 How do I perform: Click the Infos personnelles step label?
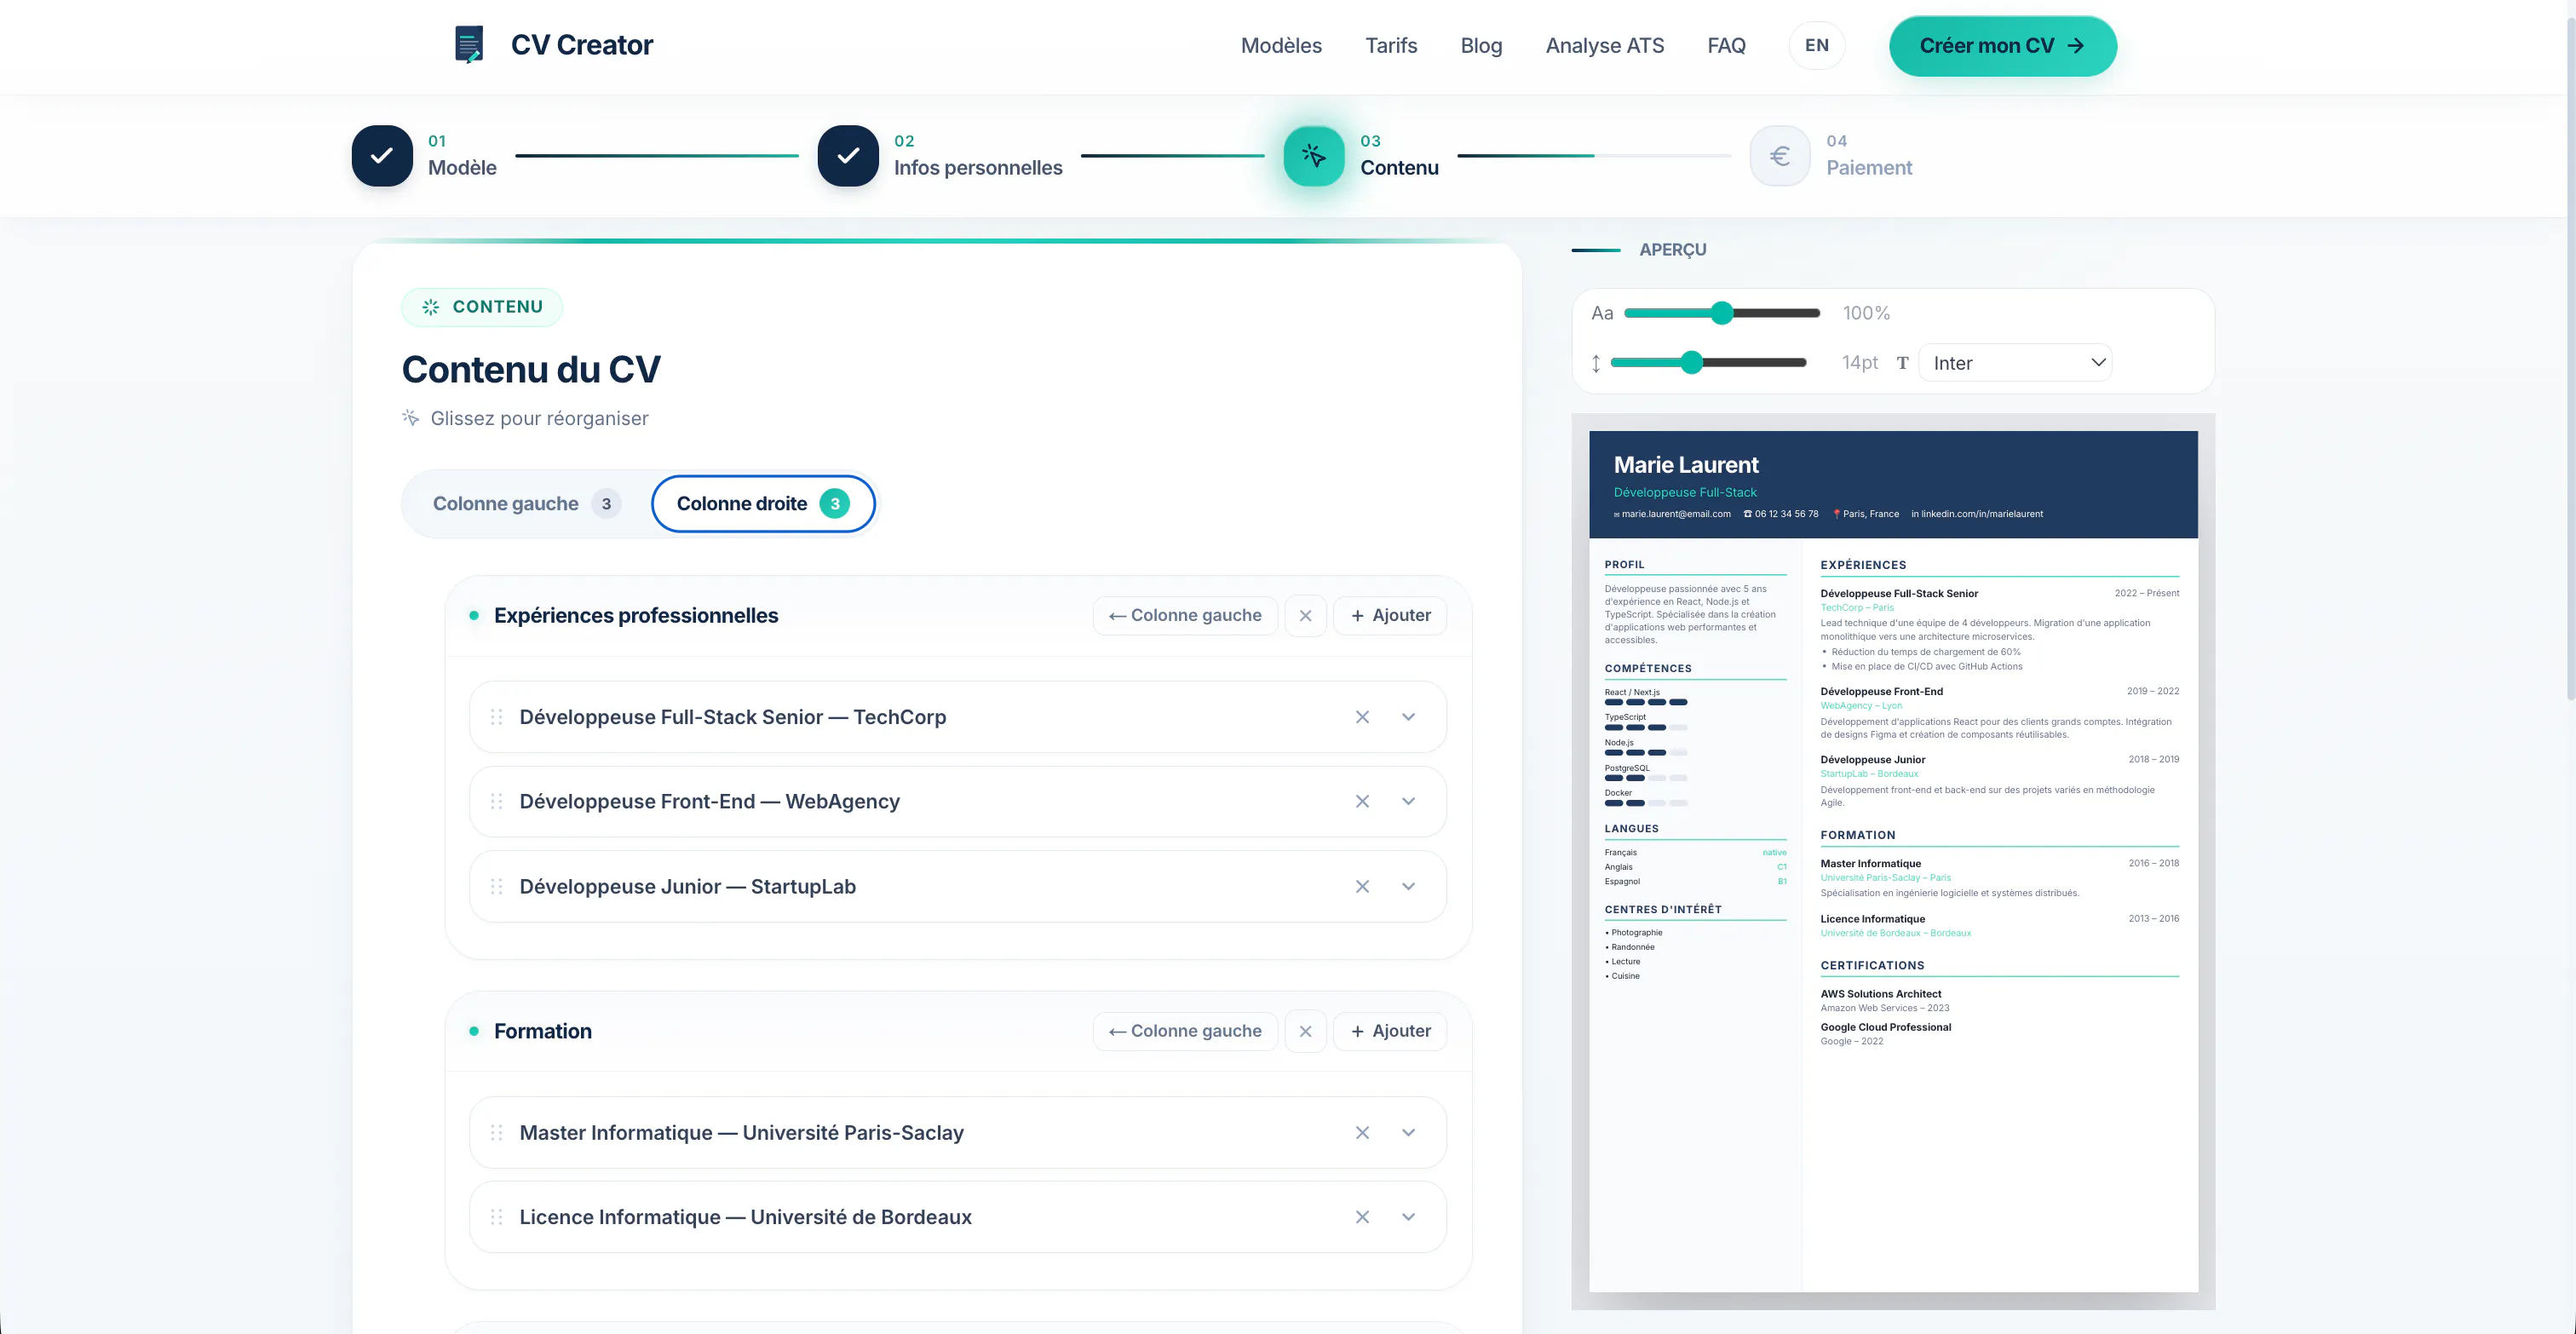(978, 168)
